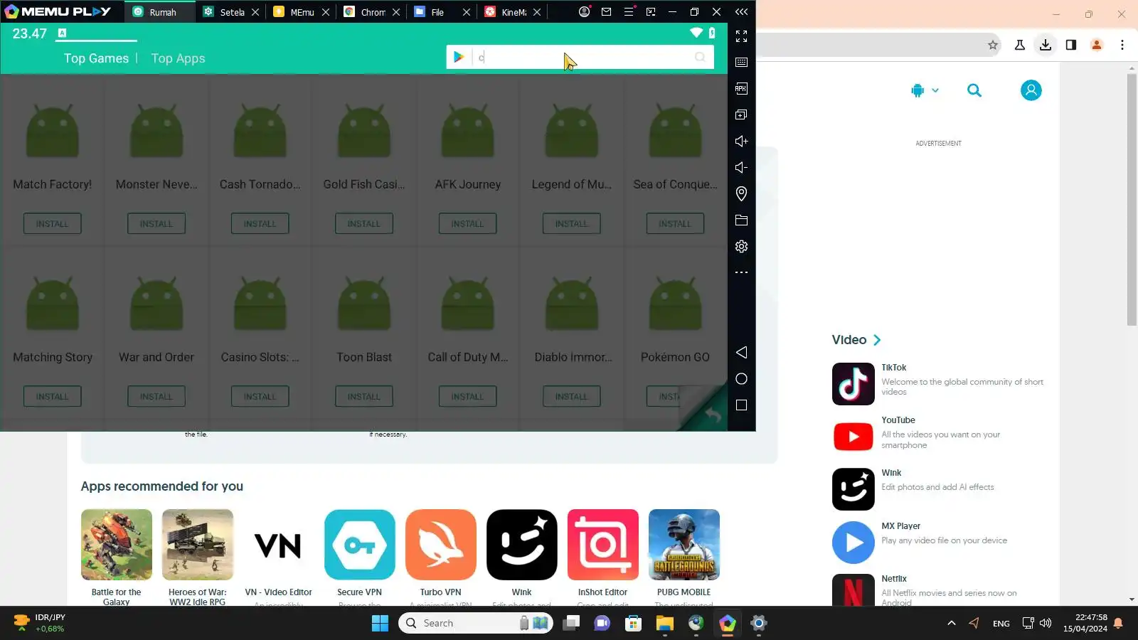Show hidden system tray icons chevron
The width and height of the screenshot is (1138, 640).
pos(951,623)
